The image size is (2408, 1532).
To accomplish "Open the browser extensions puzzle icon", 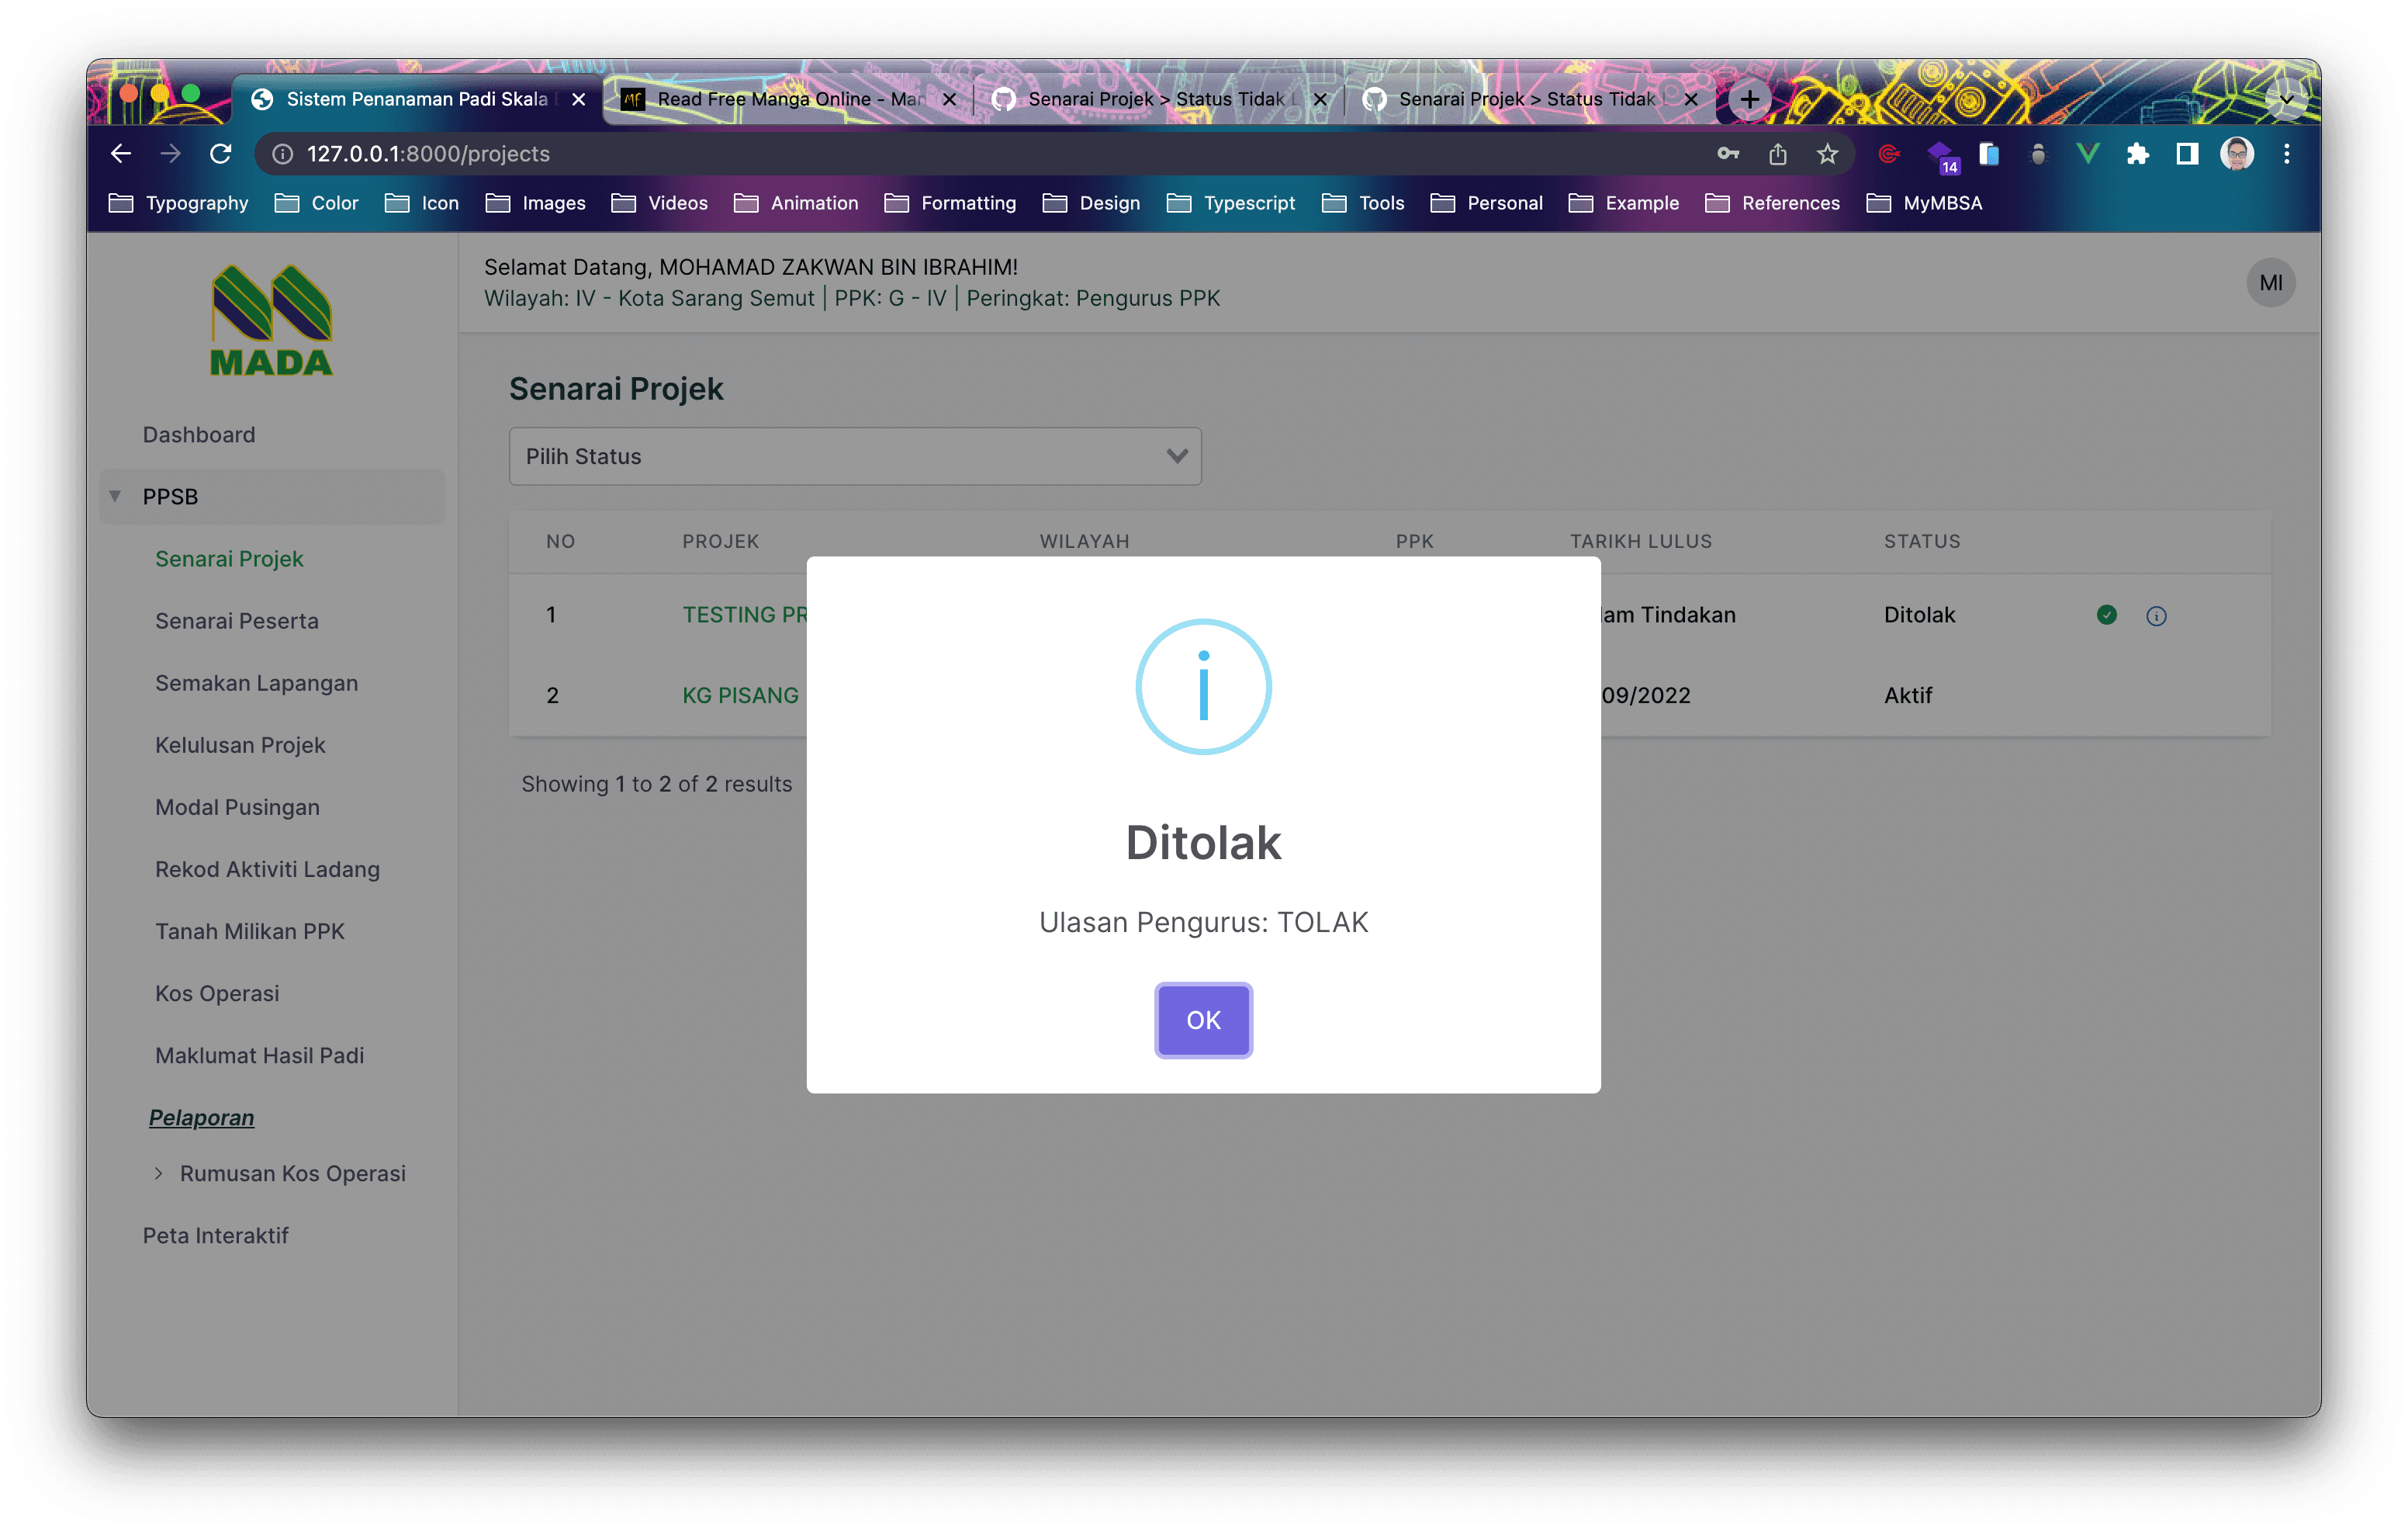I will click(x=2137, y=154).
